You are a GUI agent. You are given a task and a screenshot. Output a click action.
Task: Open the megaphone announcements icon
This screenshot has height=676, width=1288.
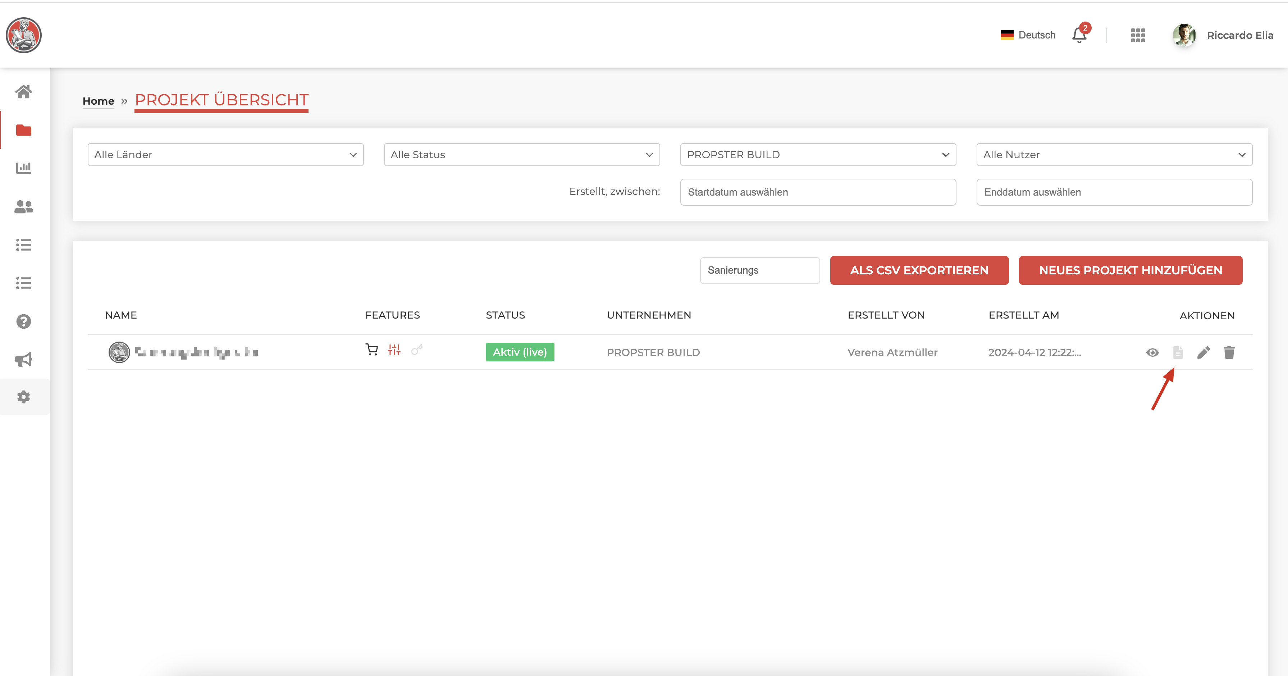click(x=23, y=360)
